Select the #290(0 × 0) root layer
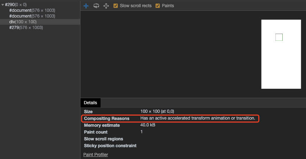306x159 pixels. [x=16, y=5]
